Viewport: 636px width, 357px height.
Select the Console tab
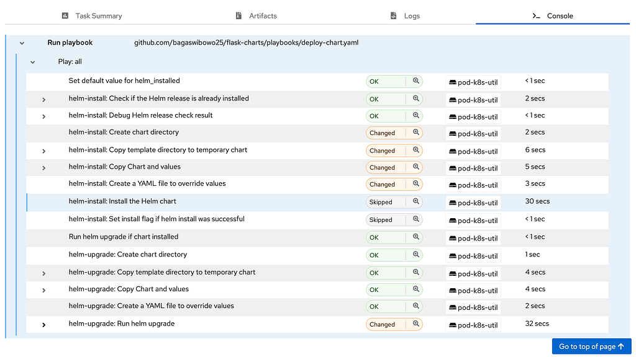pos(552,15)
